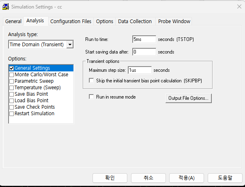Viewport: 245px width, 187px height.
Task: Select the Time Domain (Transient) combo text
Action: [37, 45]
